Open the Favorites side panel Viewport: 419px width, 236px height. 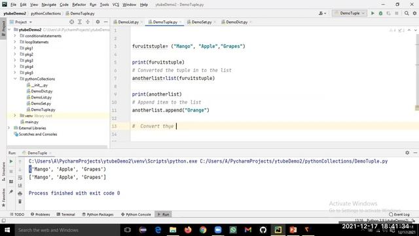(3, 197)
